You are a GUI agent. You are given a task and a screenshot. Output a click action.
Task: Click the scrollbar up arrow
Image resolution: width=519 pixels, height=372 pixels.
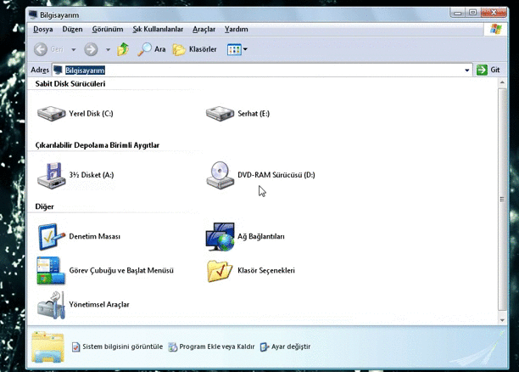coord(502,82)
